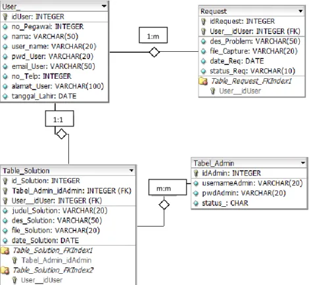
Task: Select field no_Pegawai: INTEGER
Action: pyautogui.click(x=47, y=27)
